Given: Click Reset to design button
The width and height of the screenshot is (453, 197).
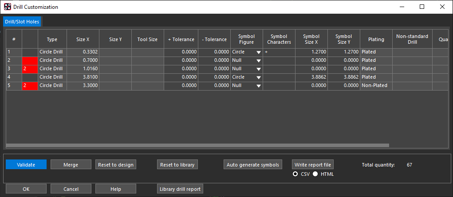Looking at the screenshot, I should [x=115, y=164].
